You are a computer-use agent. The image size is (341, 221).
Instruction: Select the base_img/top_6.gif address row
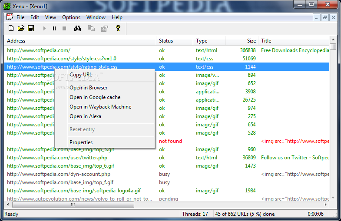[x=167, y=166]
